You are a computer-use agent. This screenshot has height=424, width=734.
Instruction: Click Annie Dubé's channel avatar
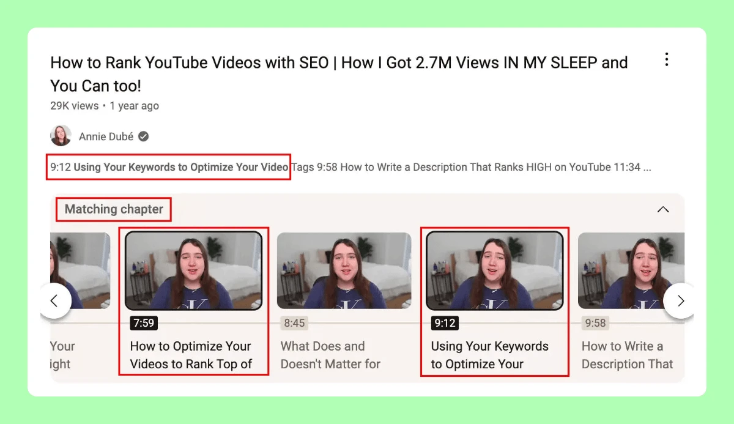pyautogui.click(x=61, y=136)
